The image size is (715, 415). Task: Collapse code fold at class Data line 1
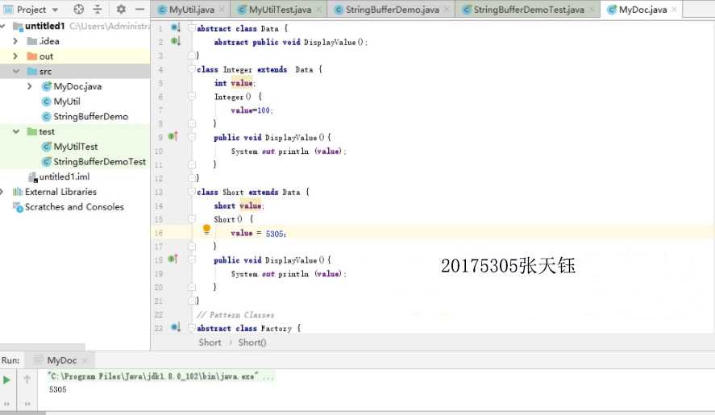pos(192,28)
